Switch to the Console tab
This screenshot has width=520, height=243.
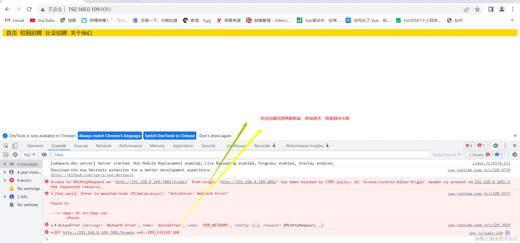click(x=59, y=146)
